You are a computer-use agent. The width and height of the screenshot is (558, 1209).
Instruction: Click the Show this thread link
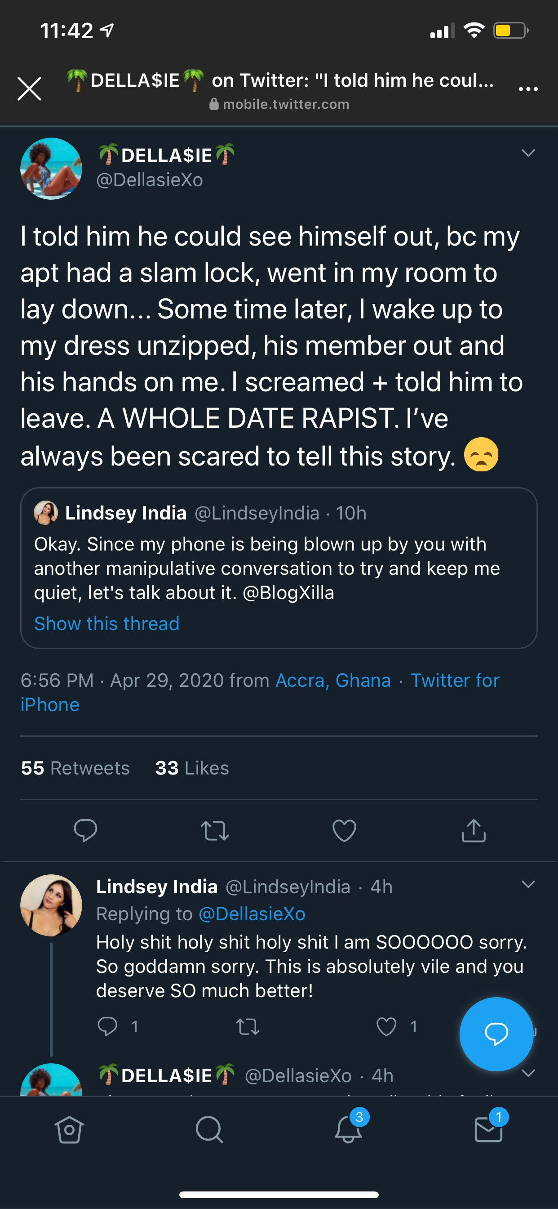click(x=107, y=624)
